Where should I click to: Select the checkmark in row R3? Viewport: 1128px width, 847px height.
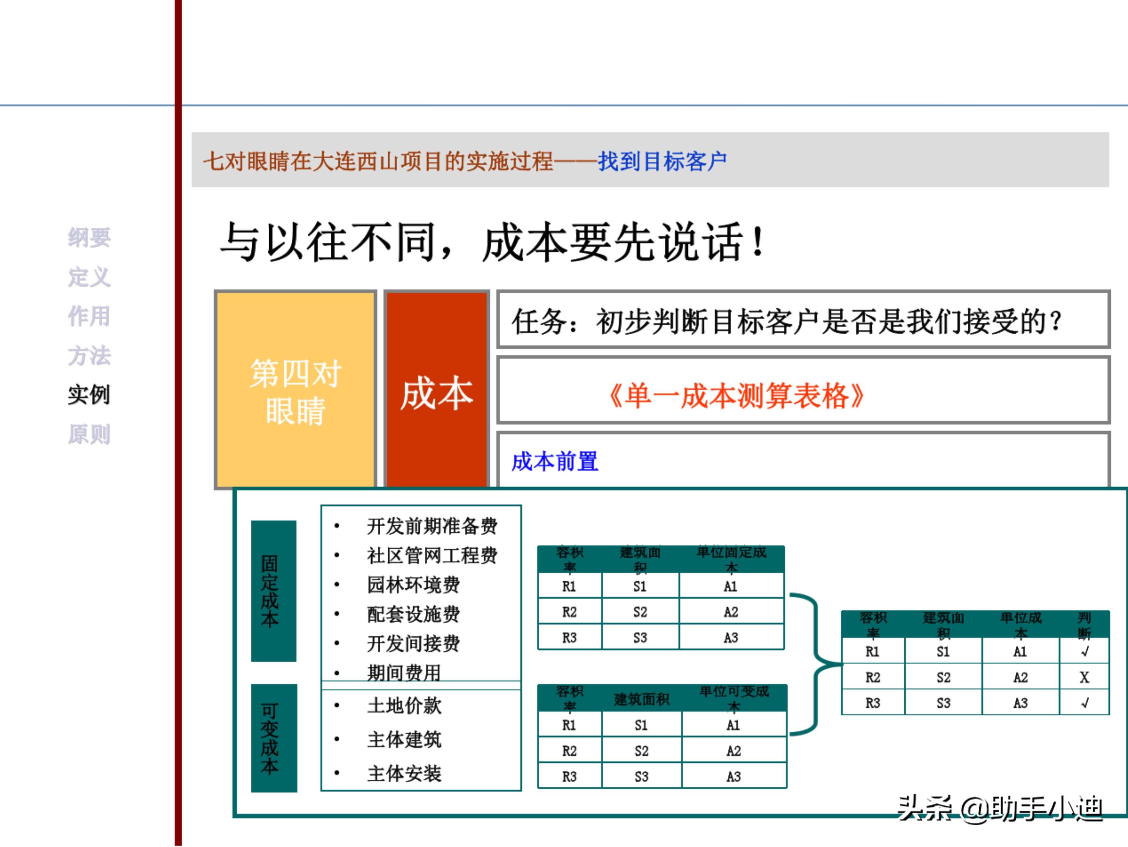point(1087,703)
